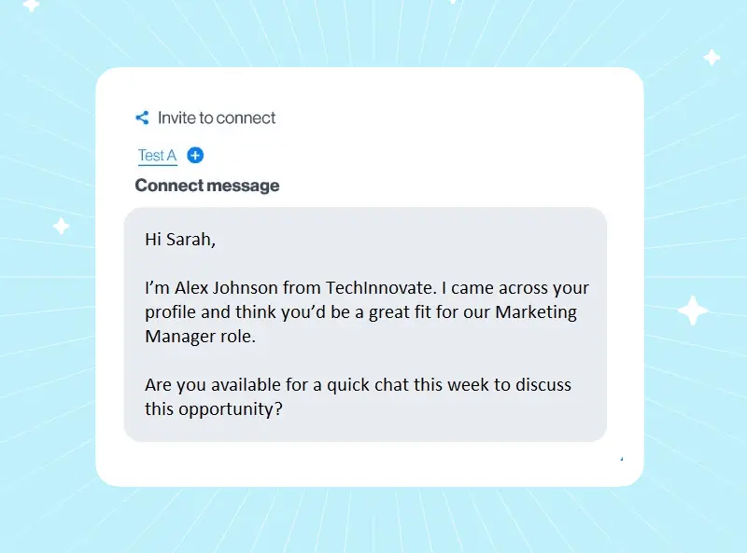Click the resize handle below the message box
Screen dimensions: 747x553
coord(621,460)
